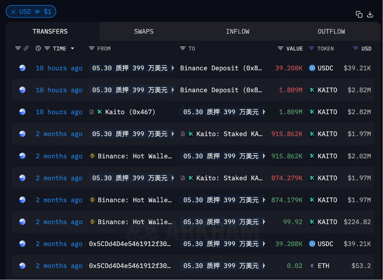Click Binance logo in the 99.92 row
Viewport: 383px width, 280px height.
[x=92, y=222]
